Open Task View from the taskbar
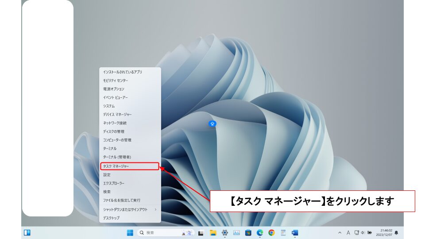The height and width of the screenshot is (239, 425). point(201,233)
